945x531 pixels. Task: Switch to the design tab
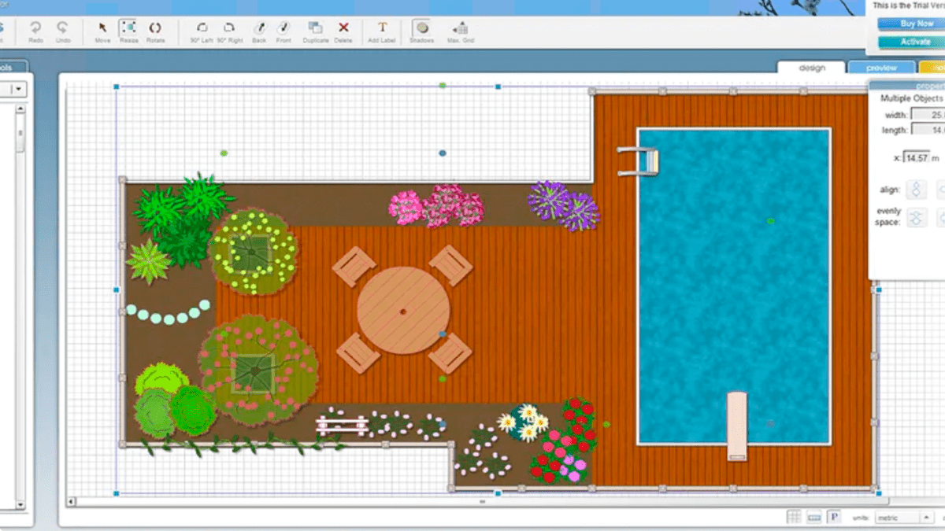tap(811, 68)
